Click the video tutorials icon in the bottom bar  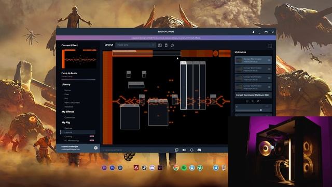(x=184, y=150)
